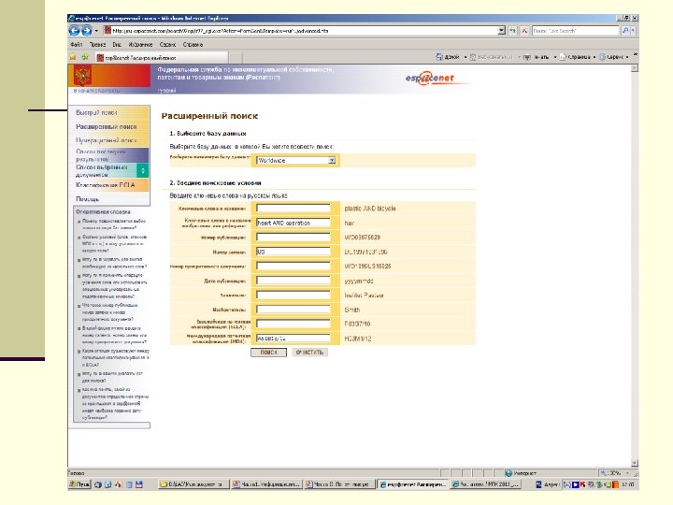Open the Страница command bar dropdown
This screenshot has height=505, width=673.
tap(578, 57)
